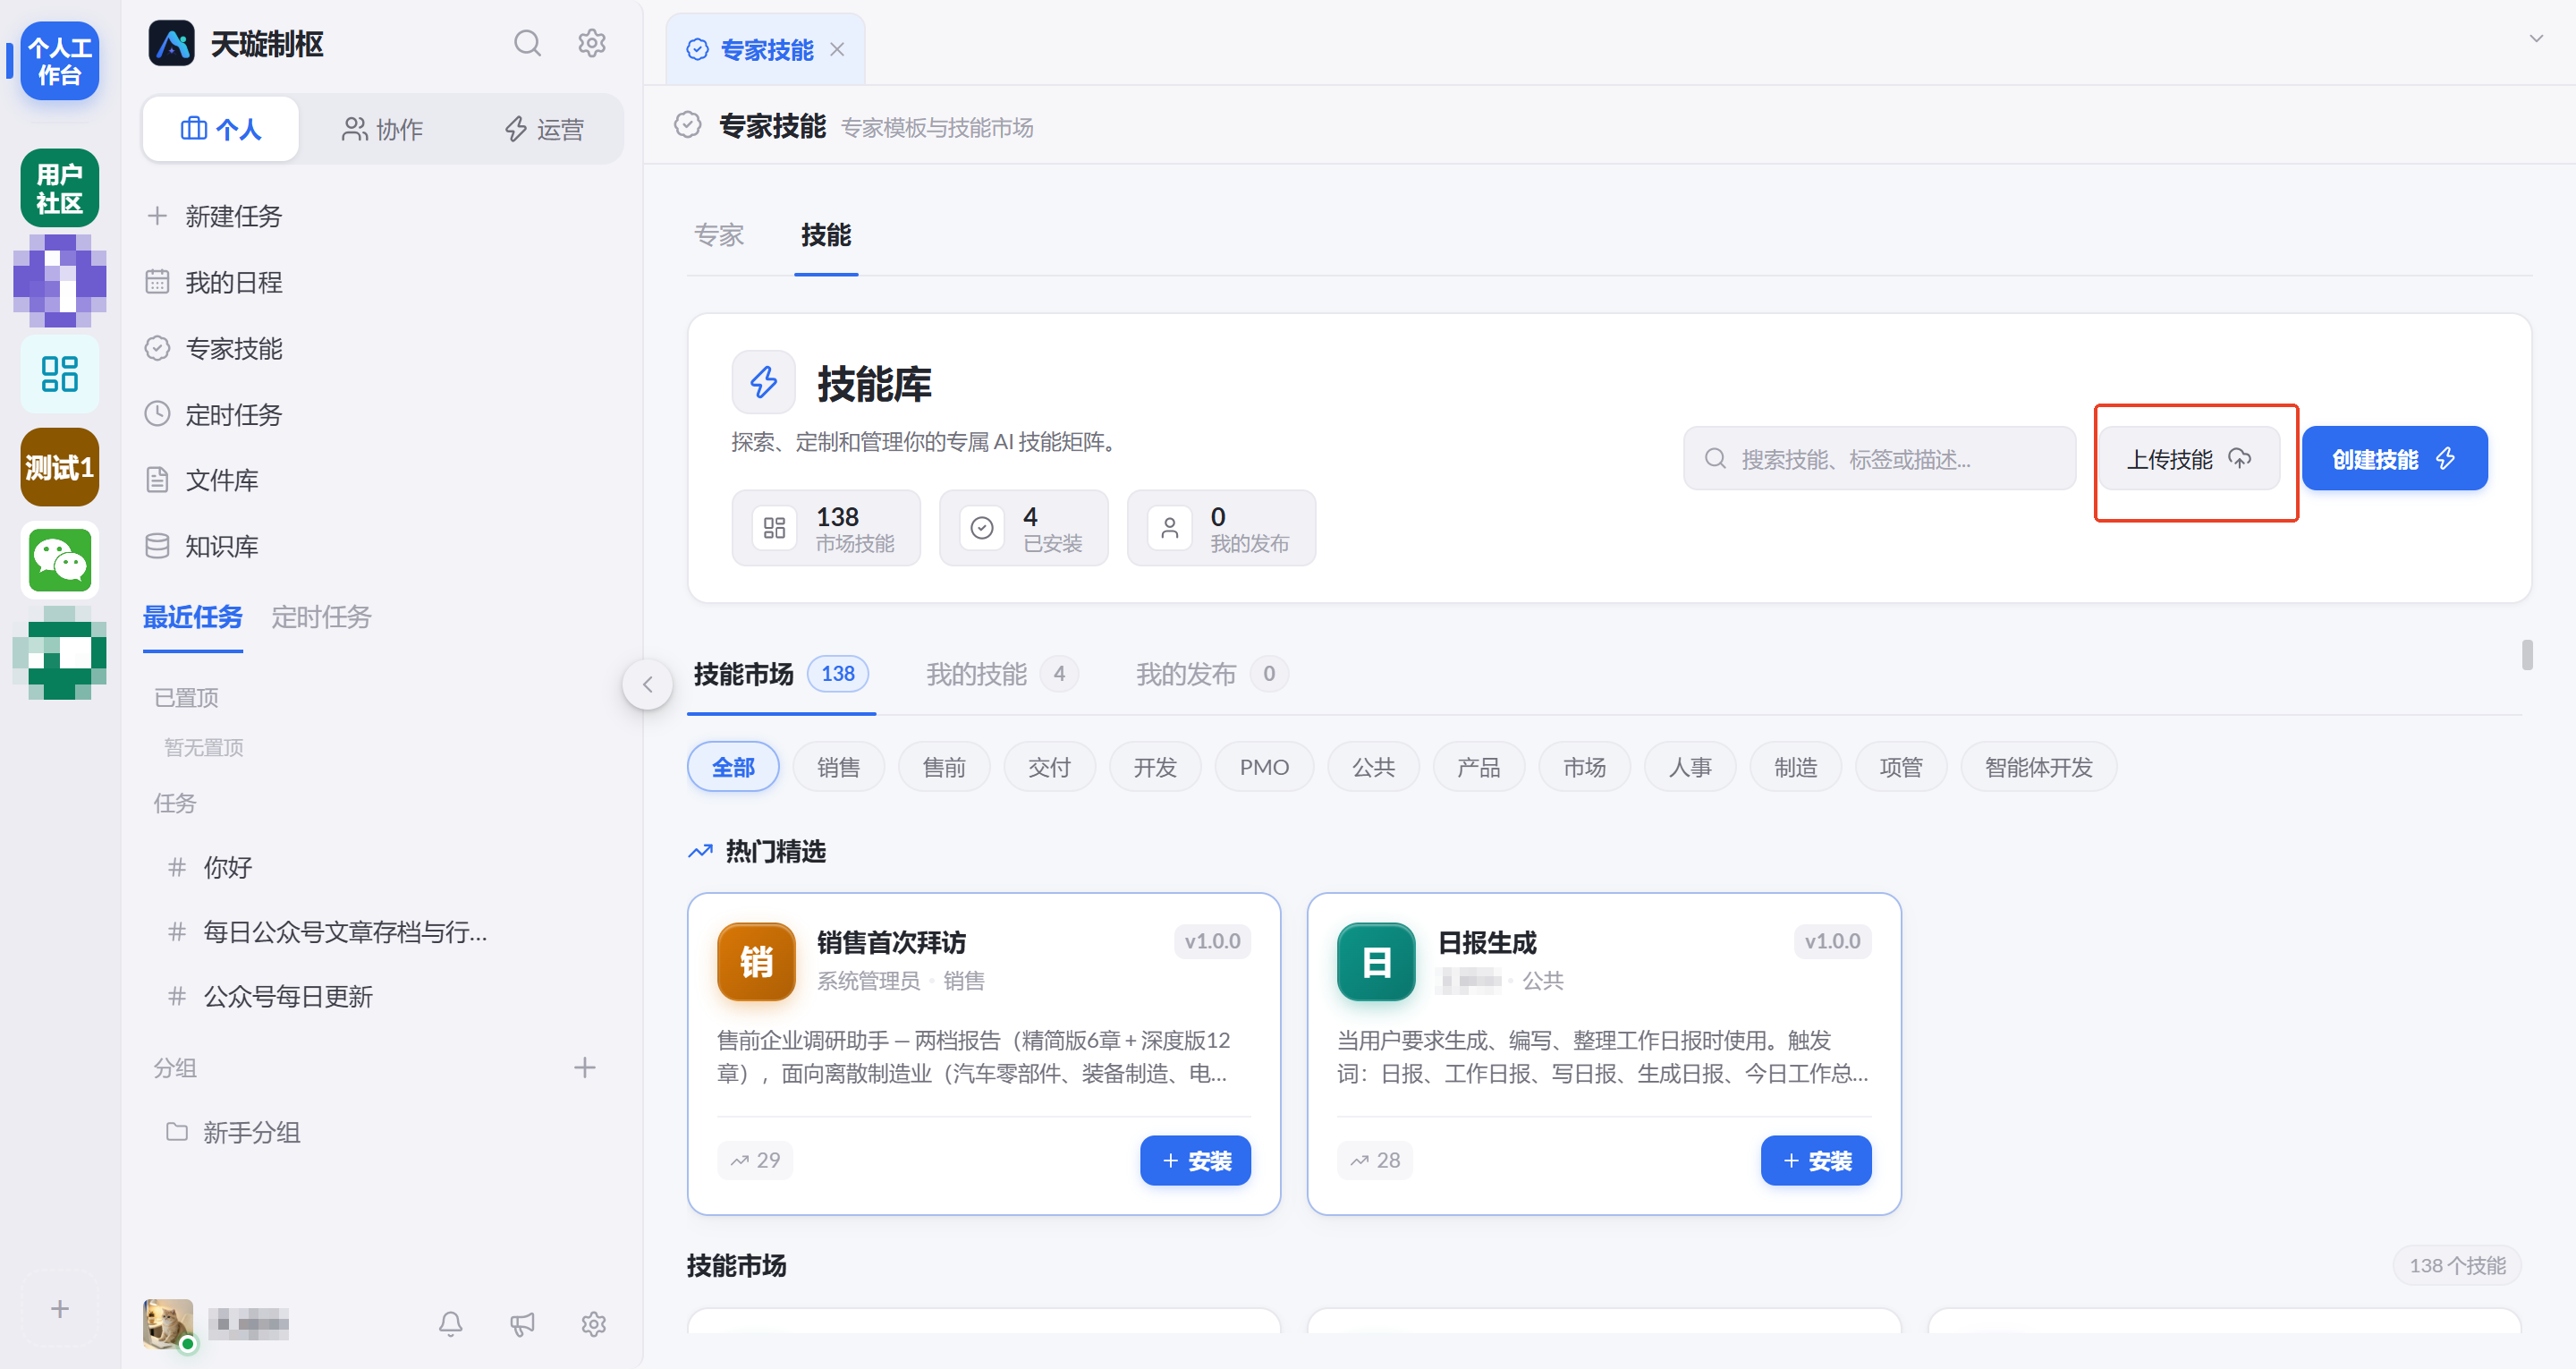Filter skills by 开发 category

[x=1155, y=768]
